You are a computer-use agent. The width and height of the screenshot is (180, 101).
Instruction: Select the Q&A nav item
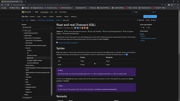56,12
